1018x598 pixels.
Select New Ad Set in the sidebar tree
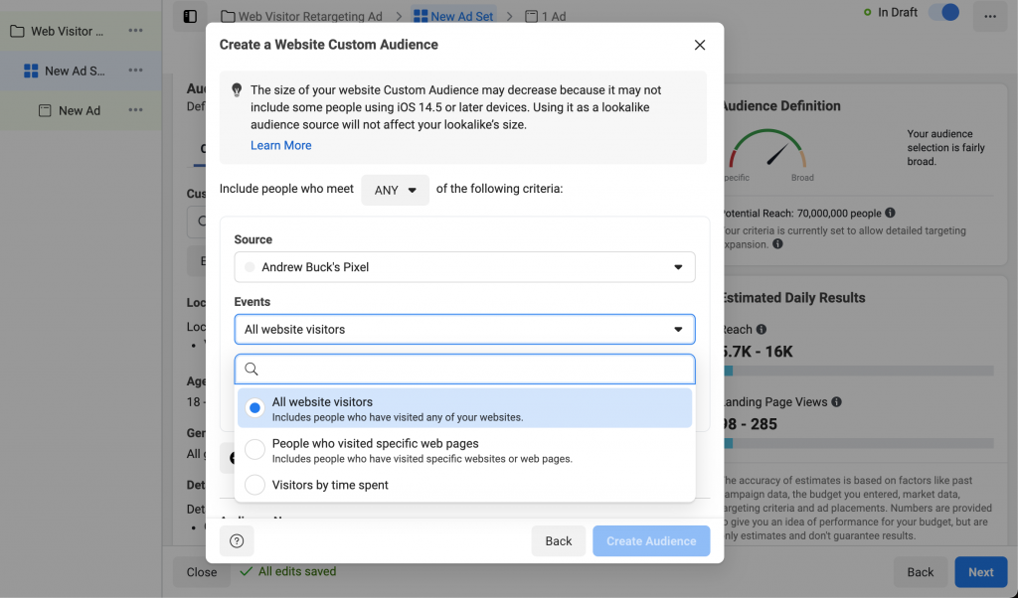pos(75,71)
